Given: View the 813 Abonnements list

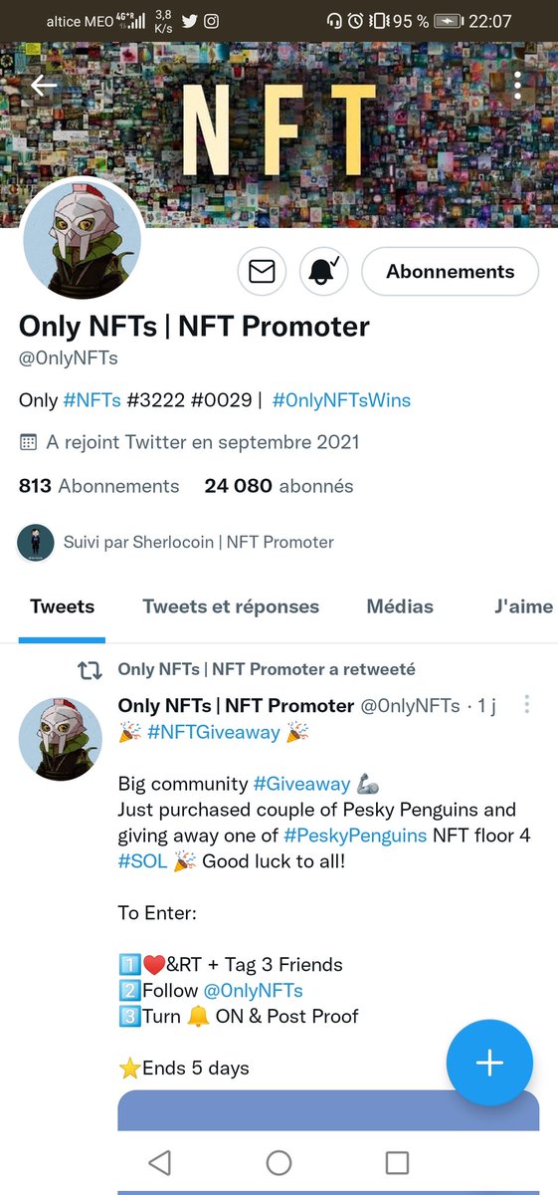Looking at the screenshot, I should (x=99, y=486).
